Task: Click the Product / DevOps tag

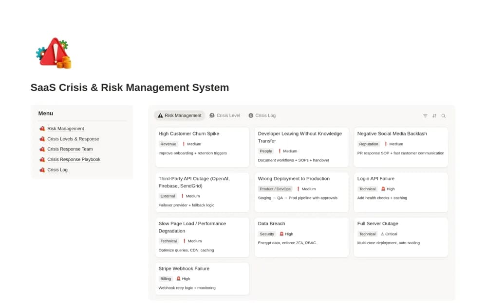Action: [x=275, y=189]
